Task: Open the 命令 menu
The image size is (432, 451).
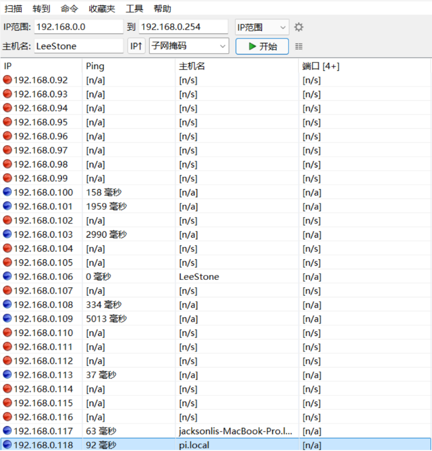Action: (x=69, y=8)
